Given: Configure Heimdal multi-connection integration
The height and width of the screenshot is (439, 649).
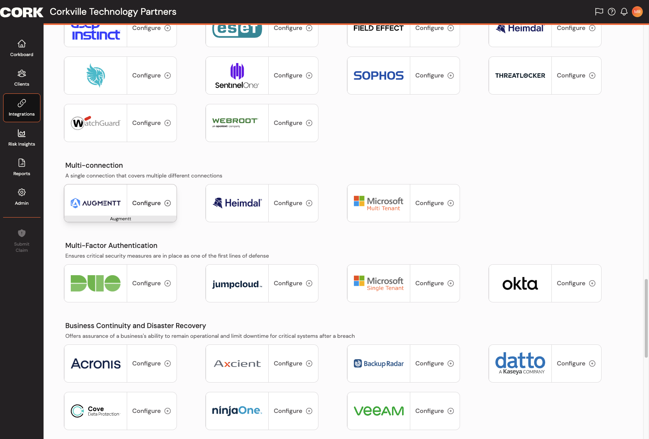Looking at the screenshot, I should click(x=293, y=203).
